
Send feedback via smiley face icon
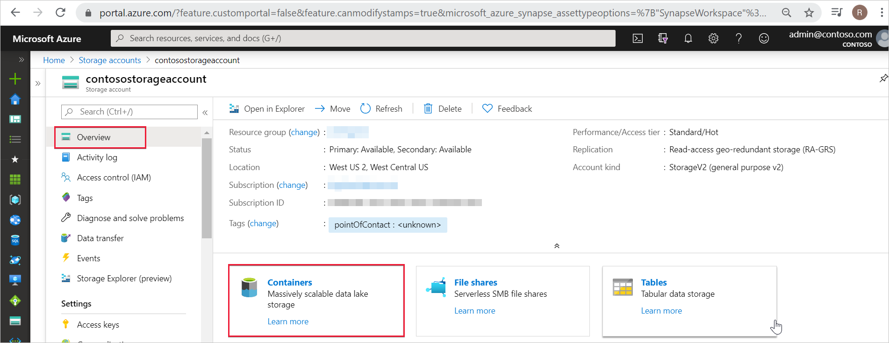point(764,38)
